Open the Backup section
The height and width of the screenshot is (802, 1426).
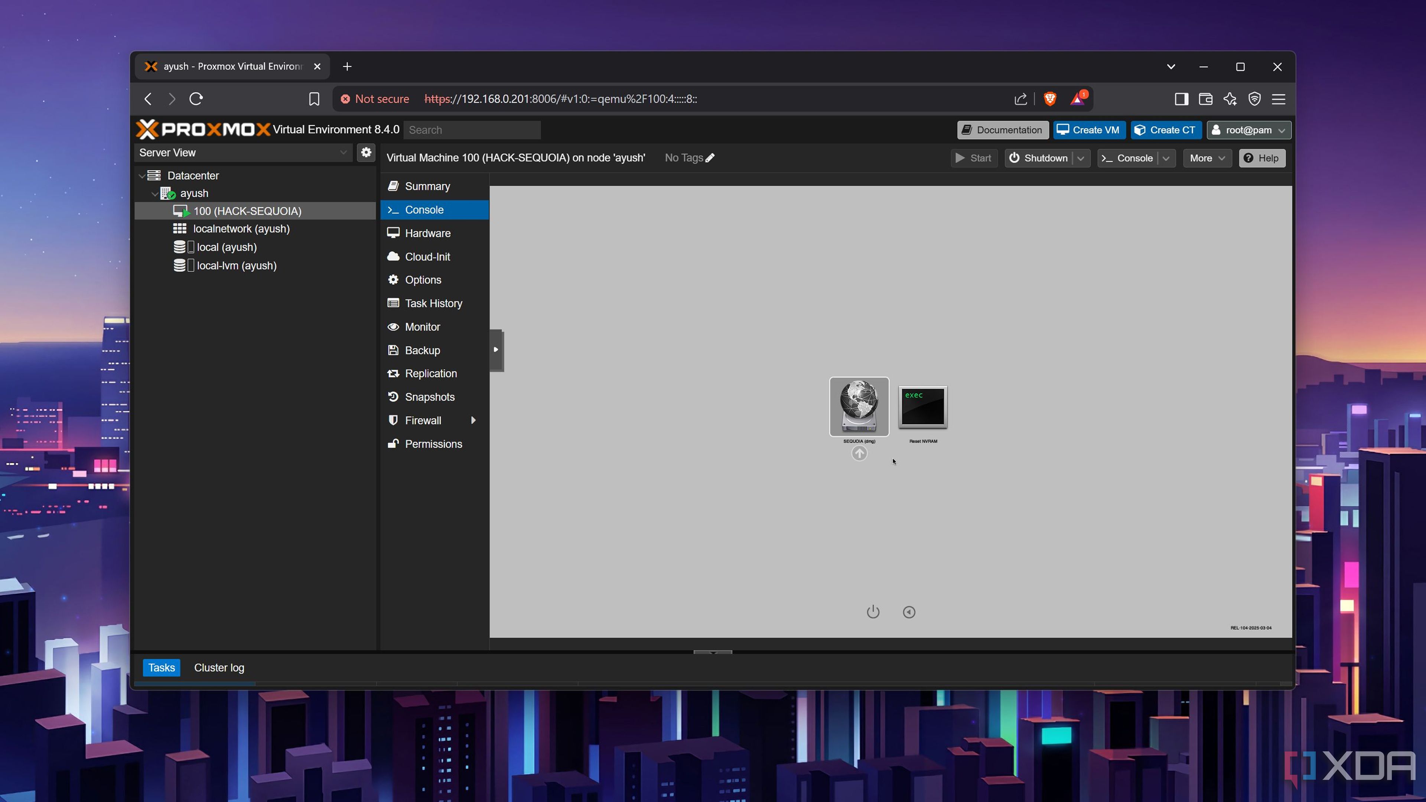(434, 351)
